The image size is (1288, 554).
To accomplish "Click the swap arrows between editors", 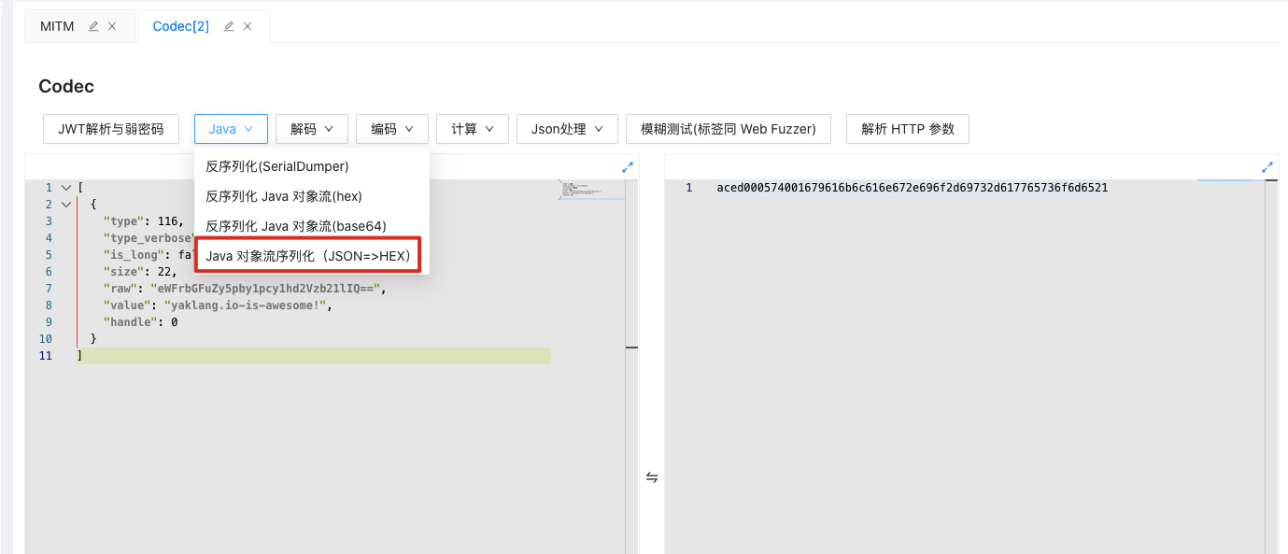I will [652, 477].
